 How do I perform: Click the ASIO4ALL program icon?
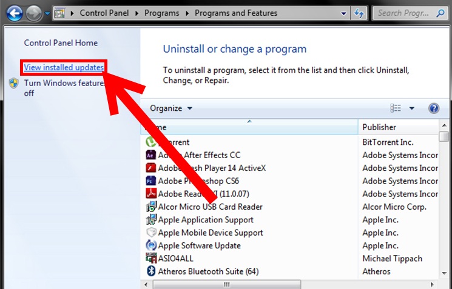click(x=150, y=258)
